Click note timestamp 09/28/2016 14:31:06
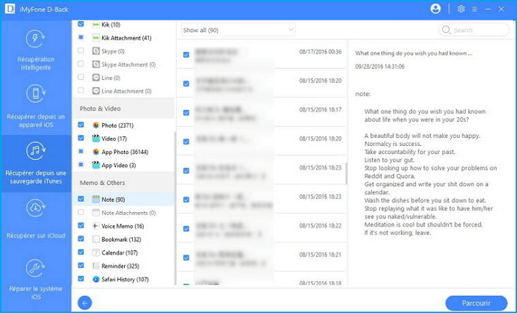Screen dimensions: 517x313 pyautogui.click(x=380, y=66)
